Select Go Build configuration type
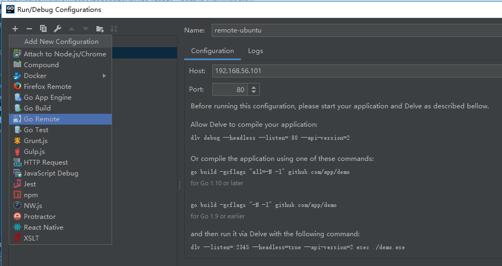The image size is (502, 266). [37, 108]
